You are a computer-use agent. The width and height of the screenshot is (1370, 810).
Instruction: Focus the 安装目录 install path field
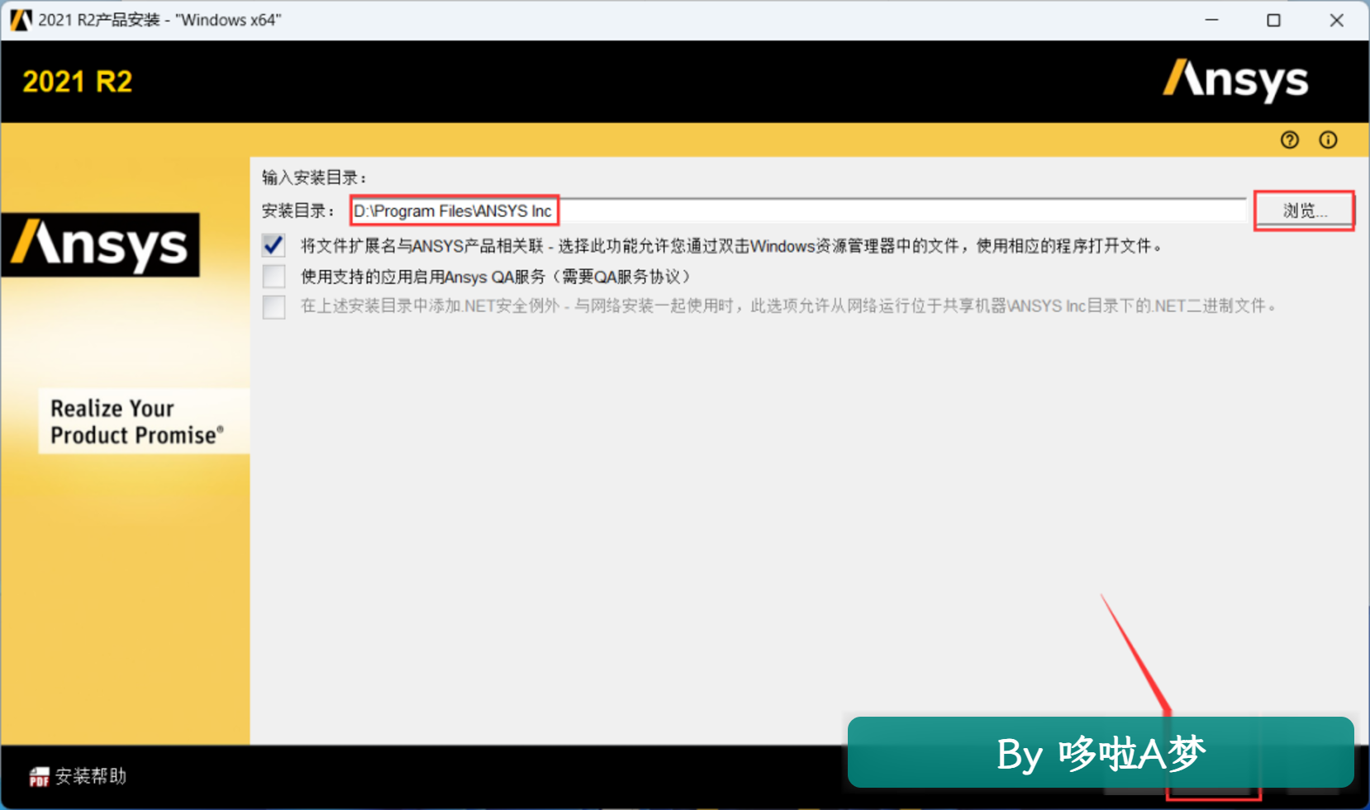click(x=798, y=211)
